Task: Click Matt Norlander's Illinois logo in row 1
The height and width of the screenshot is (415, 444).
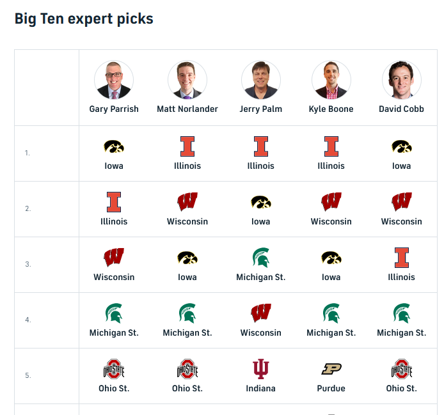Action: [x=187, y=146]
